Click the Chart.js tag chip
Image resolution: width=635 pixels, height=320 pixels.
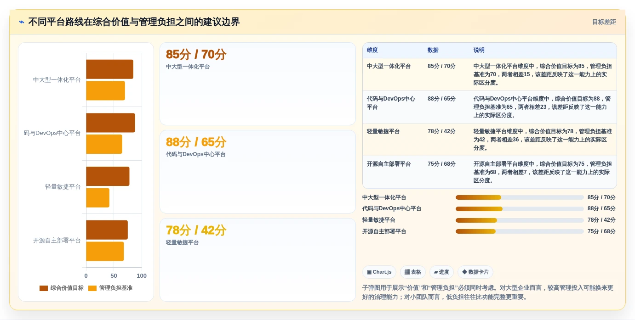[x=379, y=272]
